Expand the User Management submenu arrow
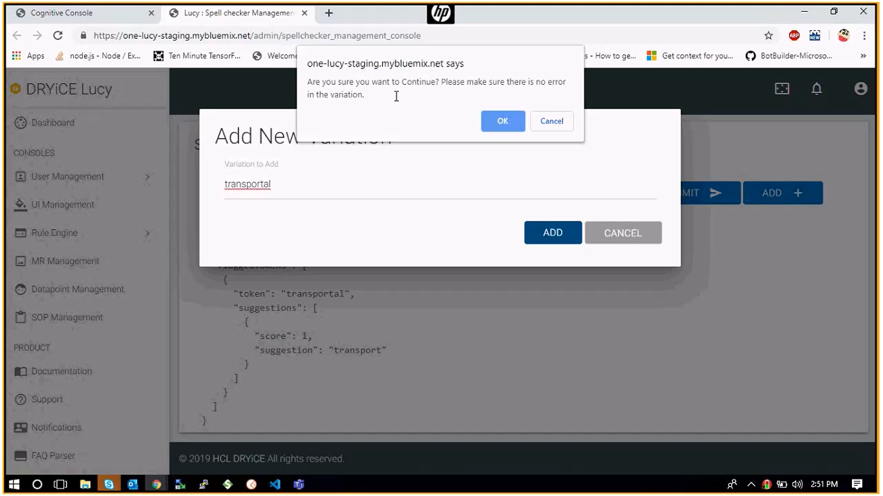 click(148, 177)
